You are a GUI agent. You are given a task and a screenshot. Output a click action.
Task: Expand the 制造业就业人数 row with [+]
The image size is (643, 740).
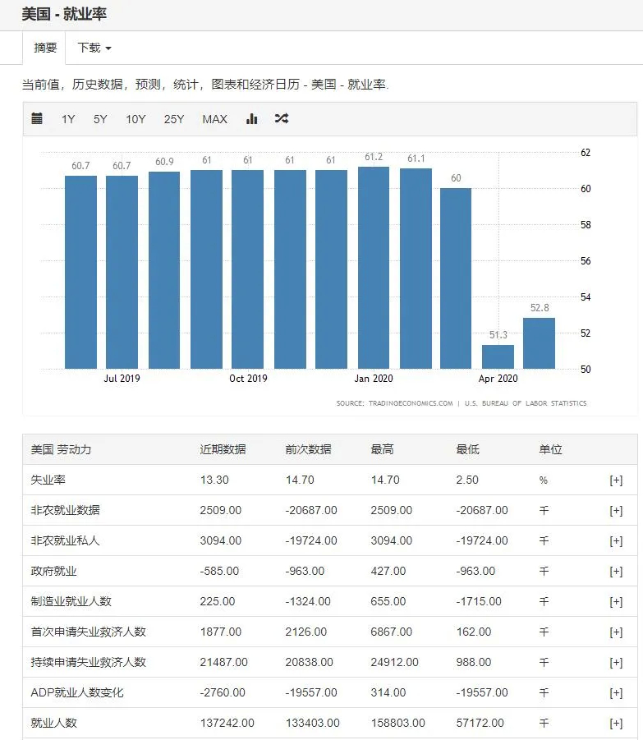pos(616,601)
